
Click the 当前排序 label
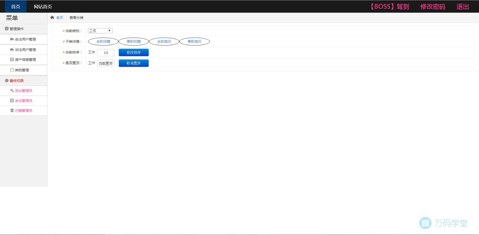pyautogui.click(x=72, y=52)
